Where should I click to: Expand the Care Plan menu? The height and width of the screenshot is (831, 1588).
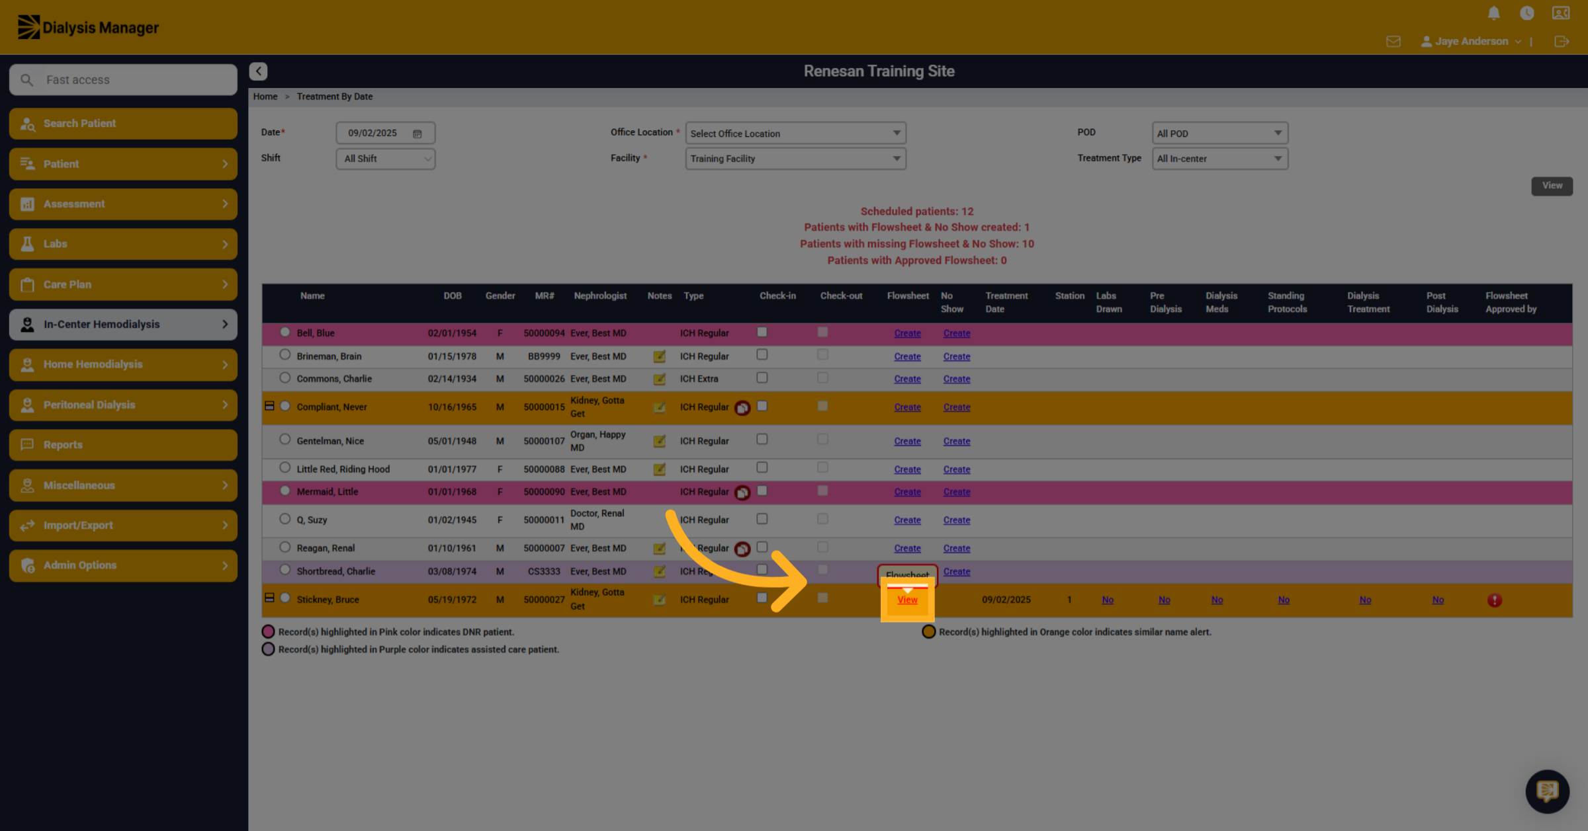[x=123, y=284]
